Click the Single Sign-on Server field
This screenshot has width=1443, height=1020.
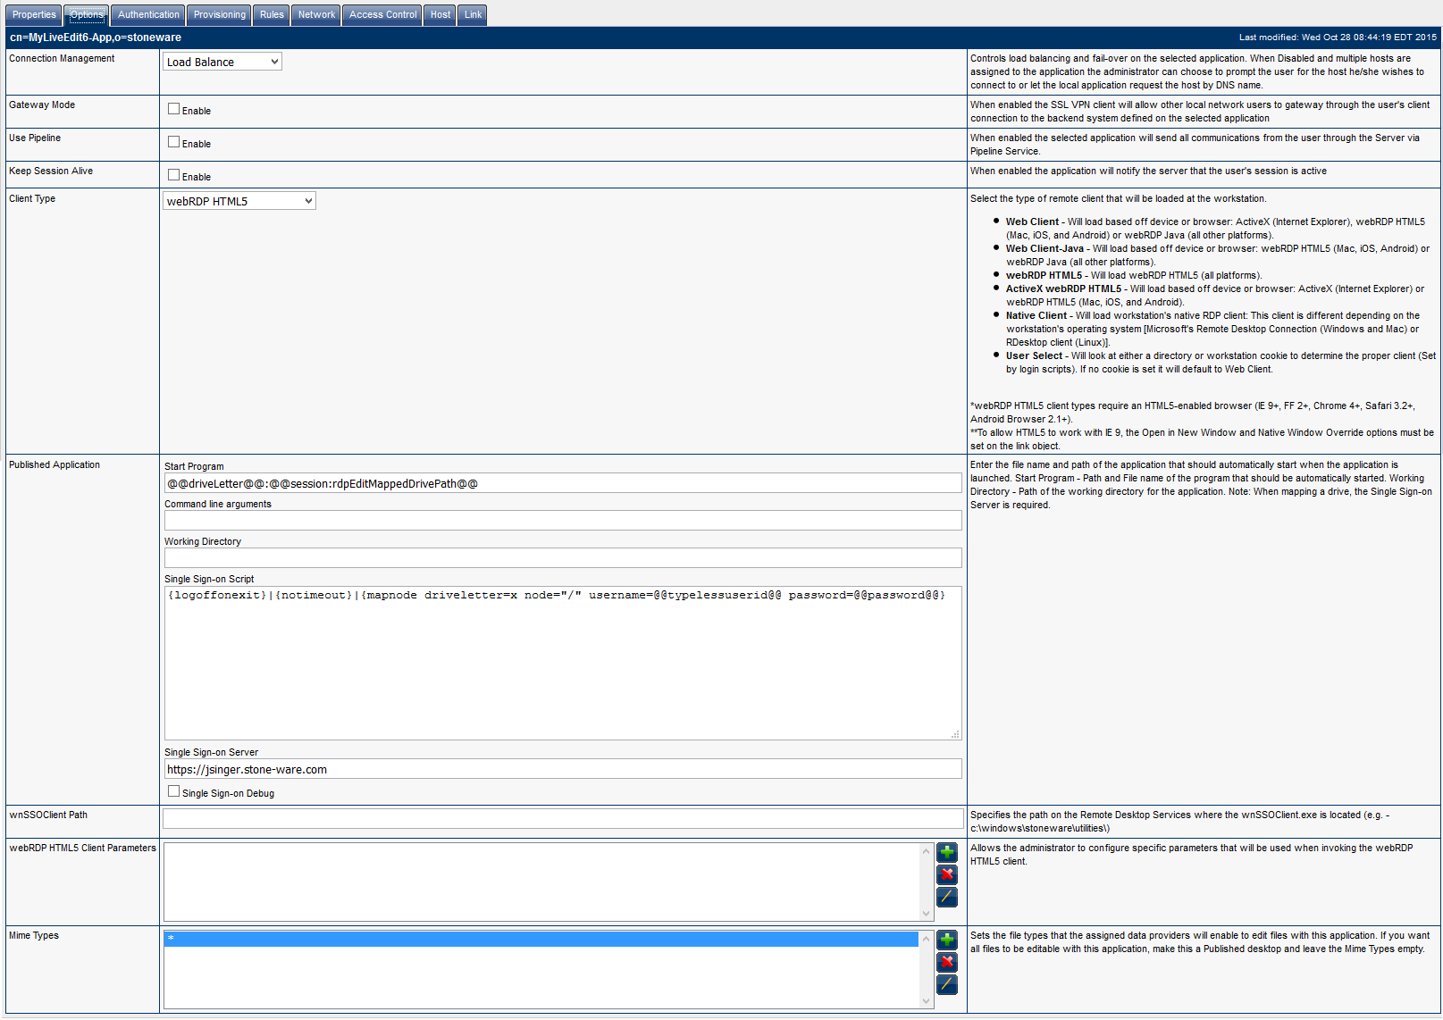tap(563, 769)
